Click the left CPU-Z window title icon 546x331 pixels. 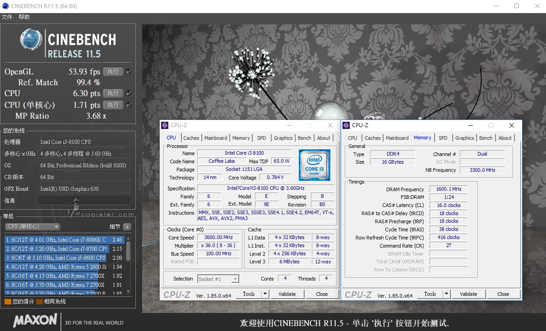(165, 125)
